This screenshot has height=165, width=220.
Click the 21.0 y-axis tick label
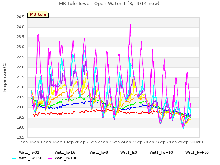click(x=20, y=87)
